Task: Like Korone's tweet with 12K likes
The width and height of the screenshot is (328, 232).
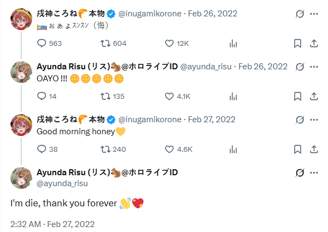Action: click(x=169, y=43)
